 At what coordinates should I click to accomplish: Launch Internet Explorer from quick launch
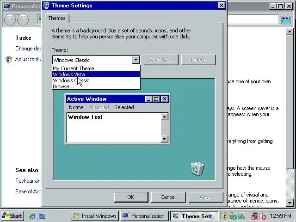32,216
